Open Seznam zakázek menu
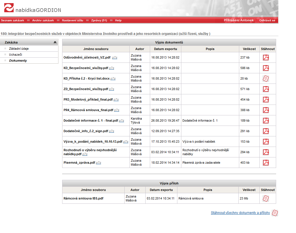The image size is (296, 233). coord(12,20)
